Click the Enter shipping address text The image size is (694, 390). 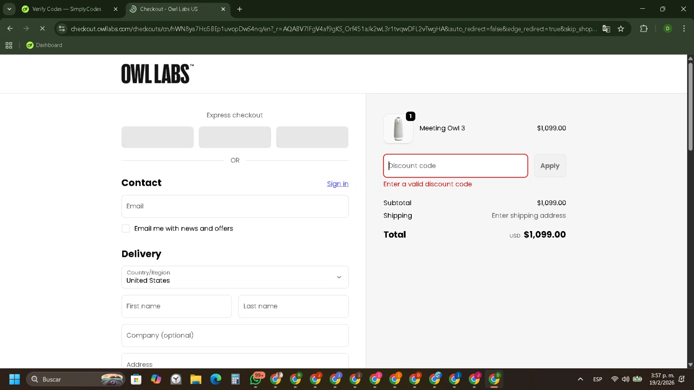pyautogui.click(x=529, y=216)
